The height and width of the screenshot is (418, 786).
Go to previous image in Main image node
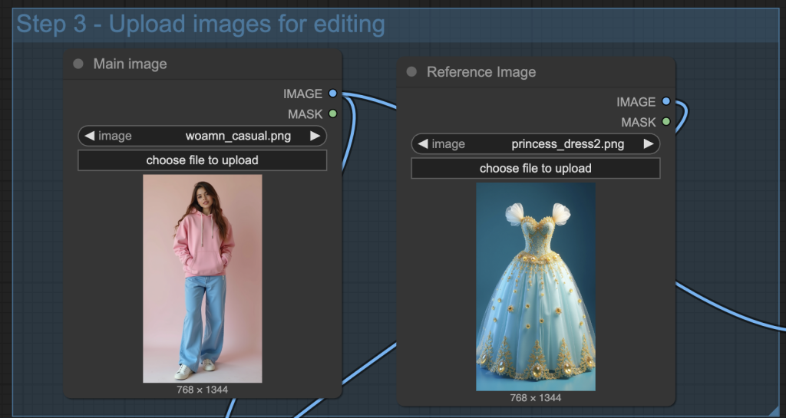tap(89, 136)
